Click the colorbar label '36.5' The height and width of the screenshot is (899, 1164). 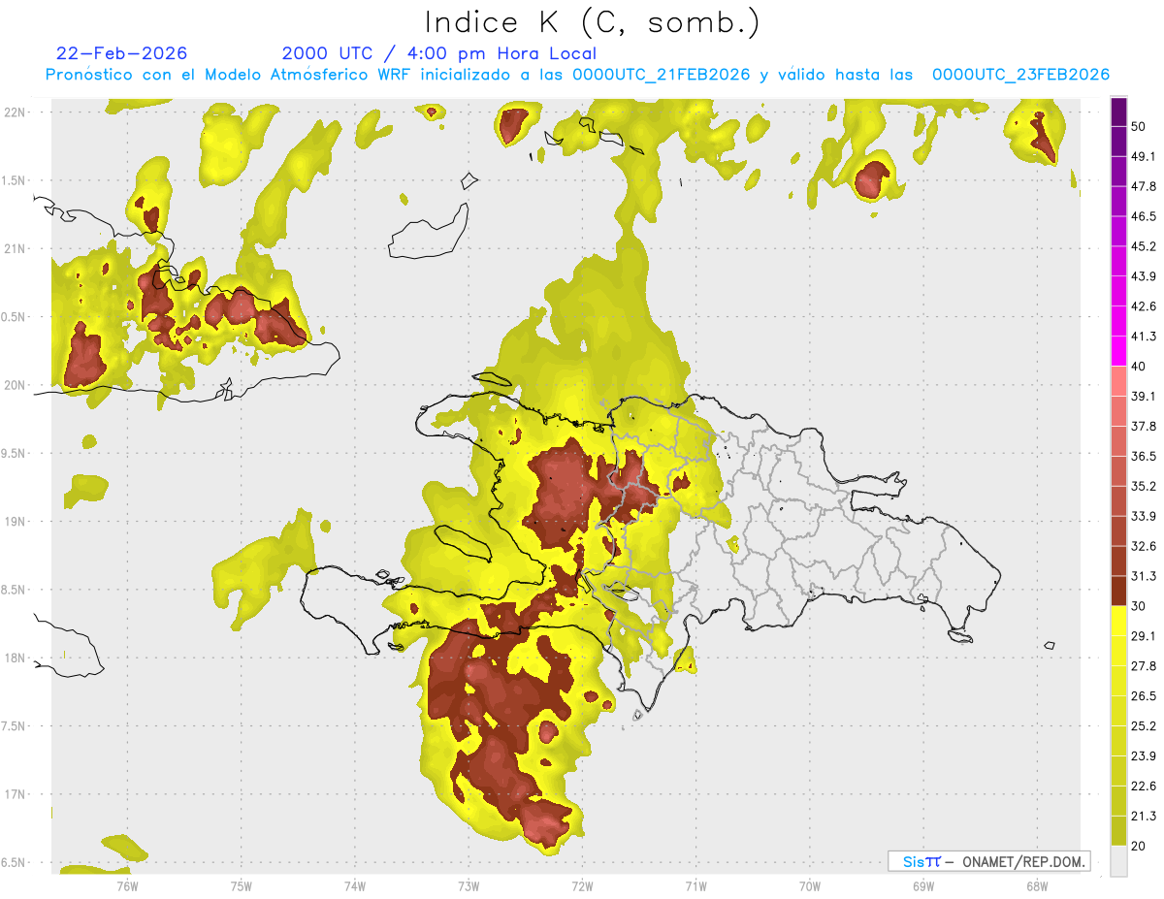[1145, 457]
